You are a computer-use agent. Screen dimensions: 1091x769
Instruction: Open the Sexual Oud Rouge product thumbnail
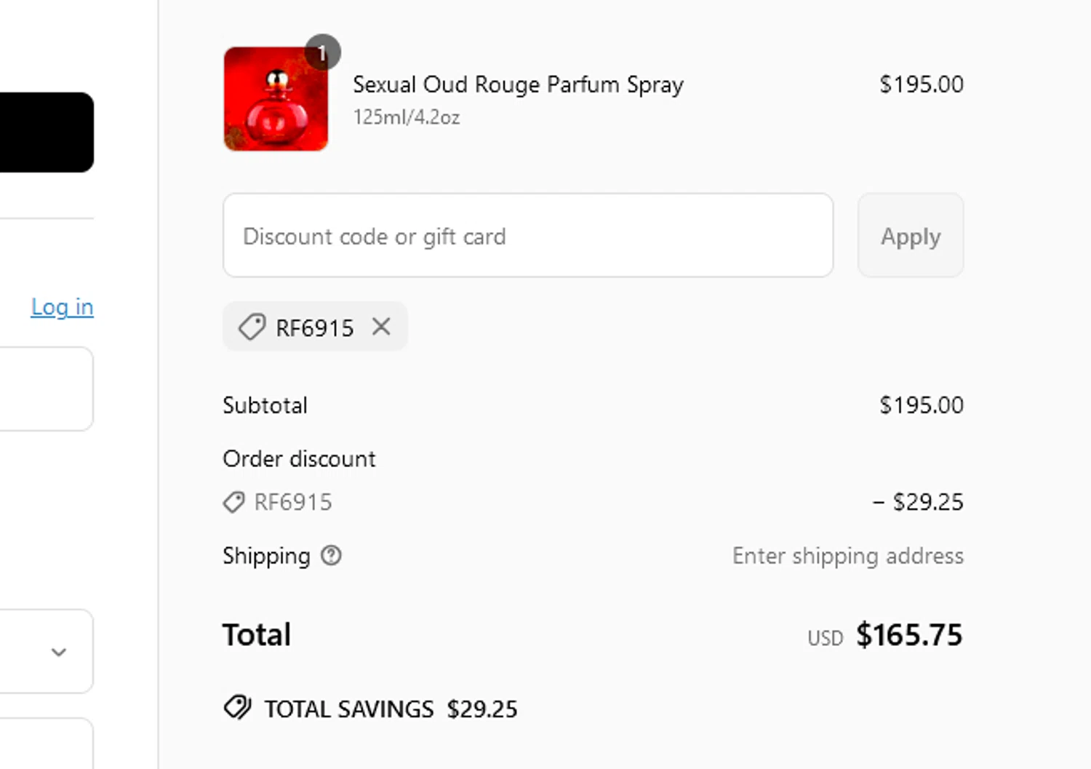275,100
